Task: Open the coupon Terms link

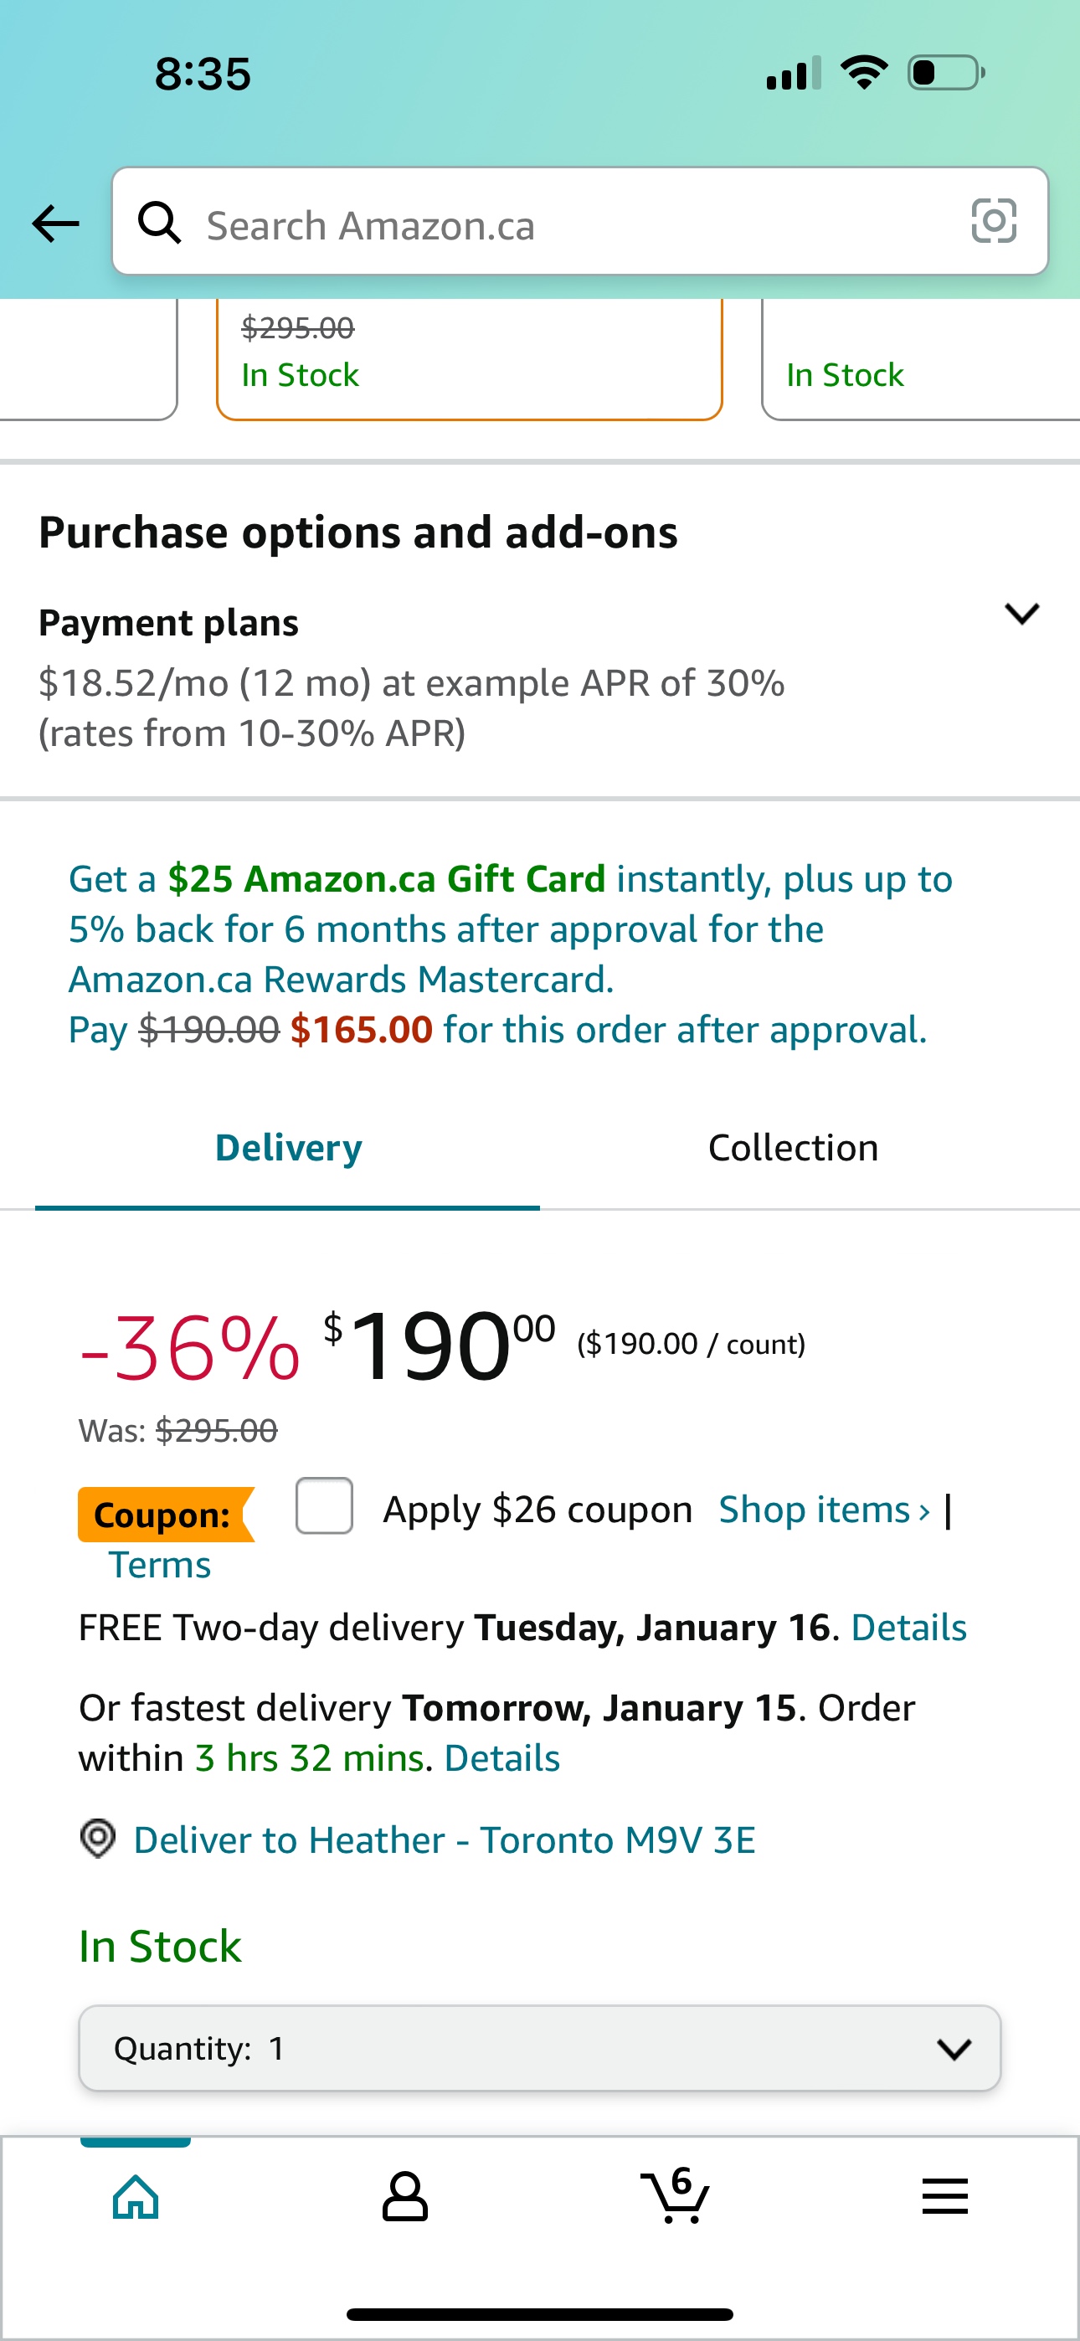Action: click(x=160, y=1566)
